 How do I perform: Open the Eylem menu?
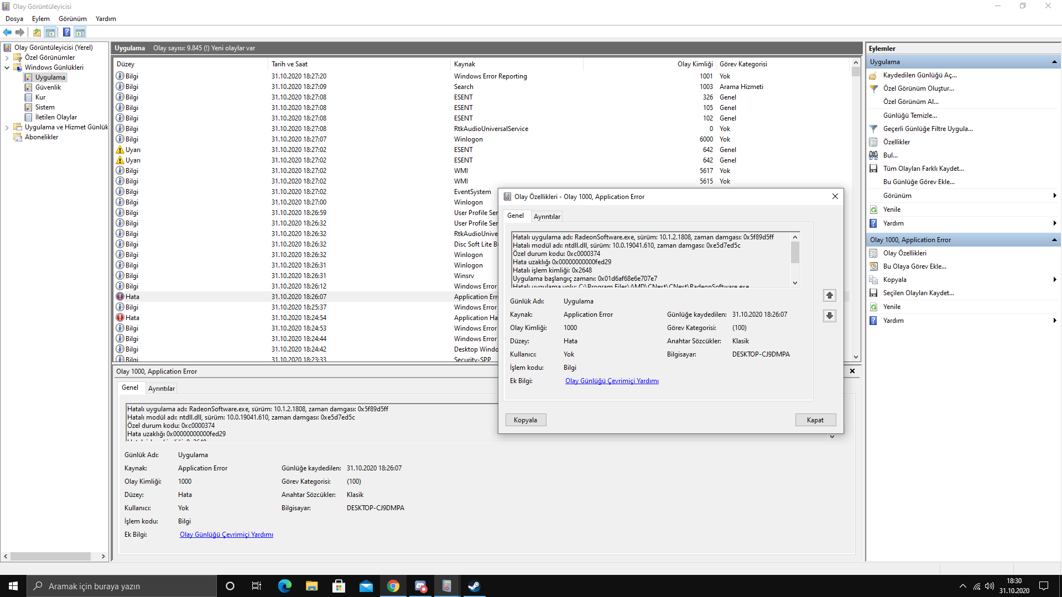[40, 19]
